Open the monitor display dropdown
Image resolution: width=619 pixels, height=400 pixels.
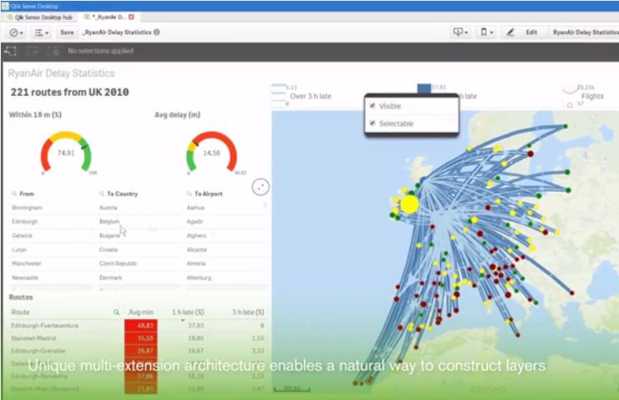coord(459,32)
